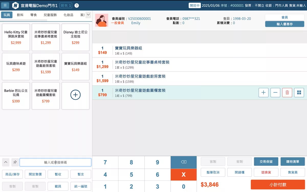Screen dimensions: 307x192
Task: Click the 開班中 status badge
Action: coord(194,5)
